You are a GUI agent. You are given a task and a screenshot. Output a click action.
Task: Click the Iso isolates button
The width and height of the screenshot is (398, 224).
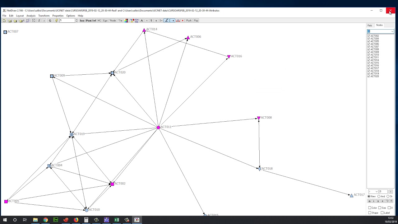point(82,21)
